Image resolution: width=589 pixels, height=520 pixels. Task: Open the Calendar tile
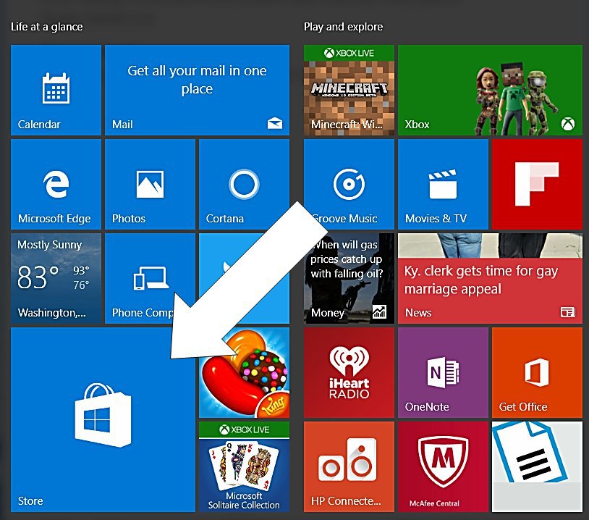(x=56, y=90)
